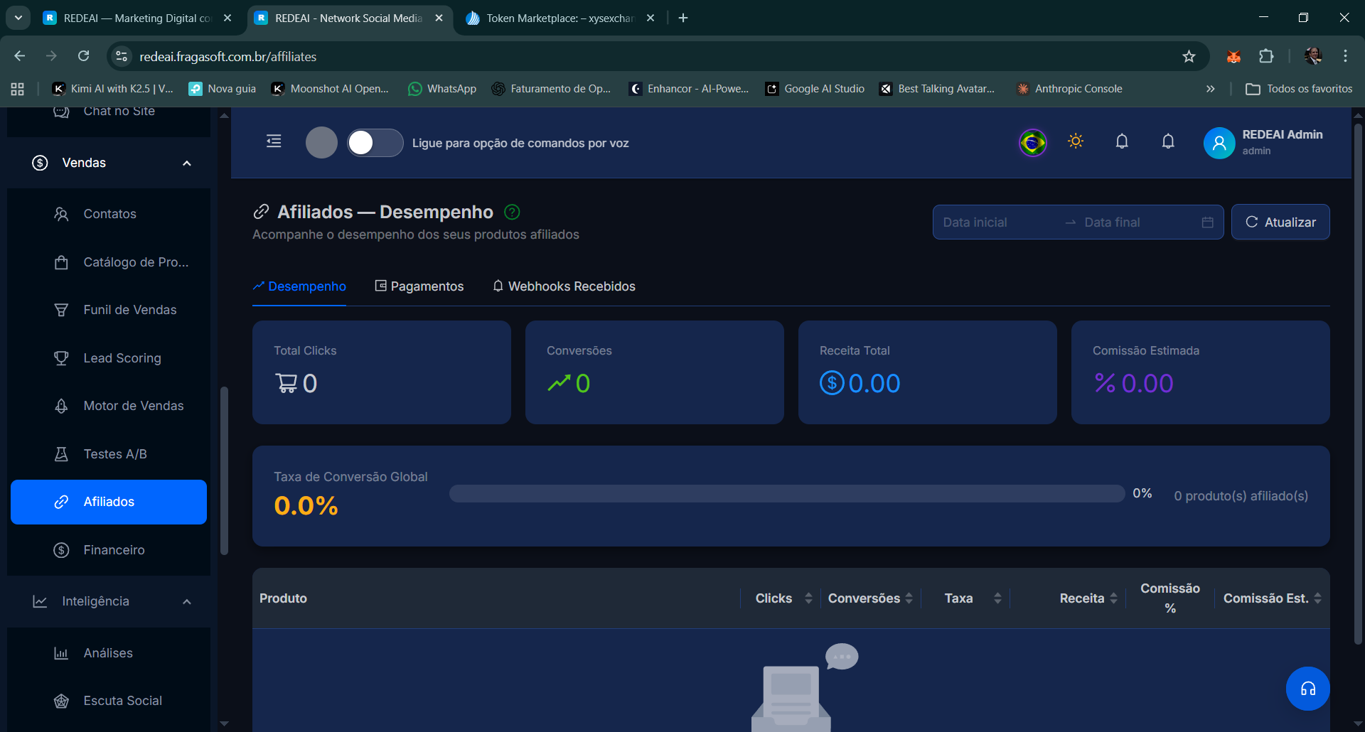The height and width of the screenshot is (732, 1365).
Task: Click the Receita Total dollar icon
Action: click(x=832, y=384)
